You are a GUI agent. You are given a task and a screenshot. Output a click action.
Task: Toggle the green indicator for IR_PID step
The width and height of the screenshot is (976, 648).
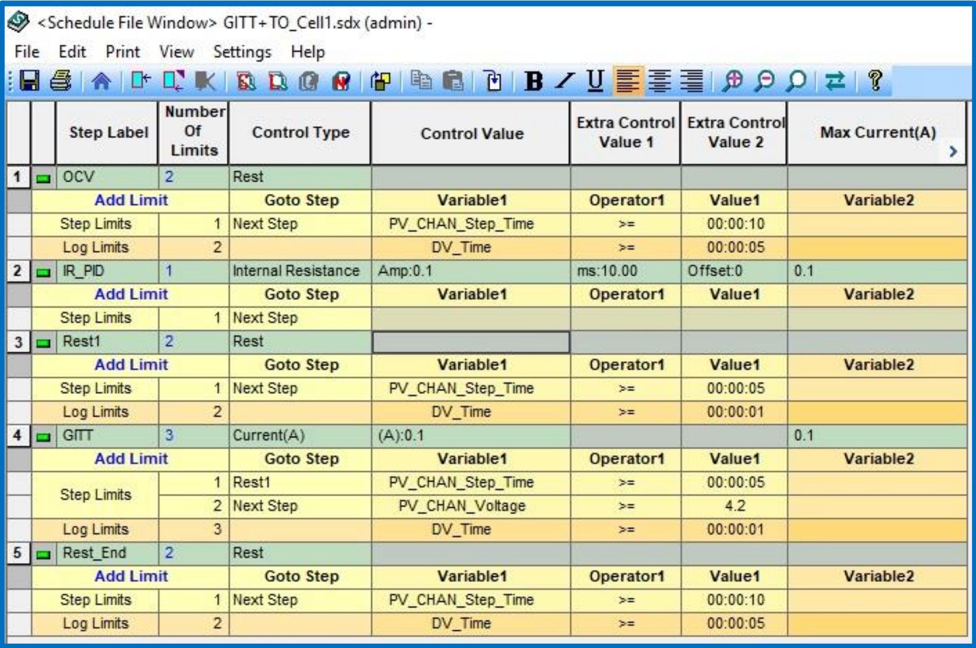[43, 273]
